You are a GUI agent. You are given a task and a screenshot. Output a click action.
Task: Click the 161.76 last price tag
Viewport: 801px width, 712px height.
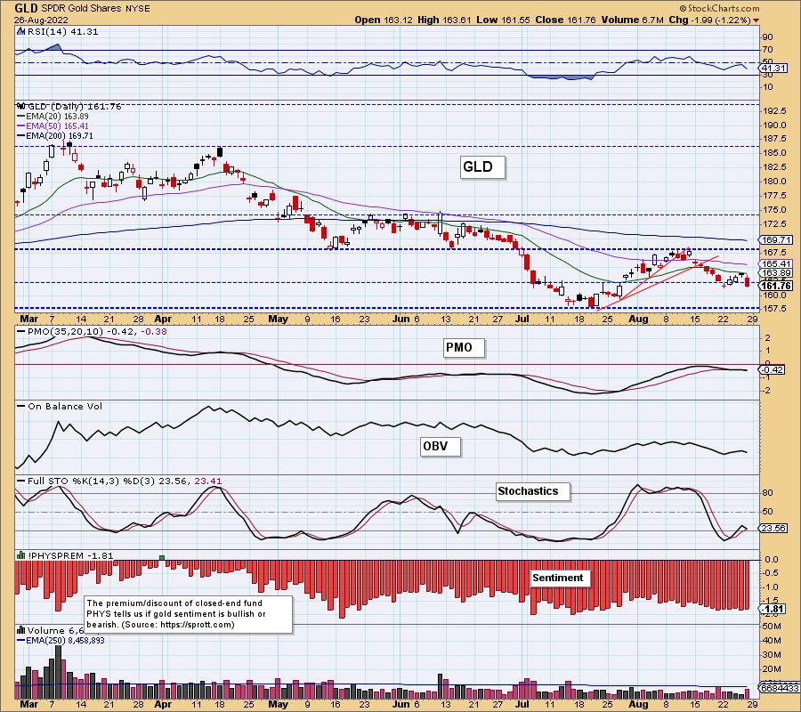tap(776, 286)
